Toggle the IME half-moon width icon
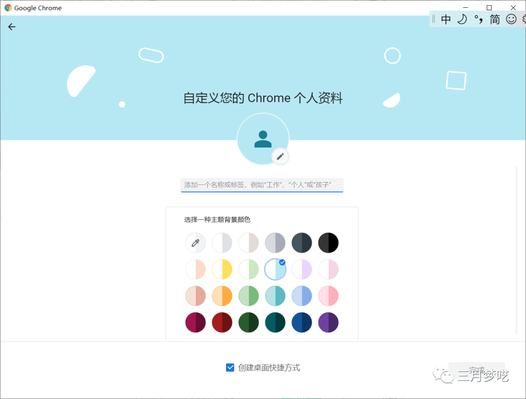 (x=462, y=19)
